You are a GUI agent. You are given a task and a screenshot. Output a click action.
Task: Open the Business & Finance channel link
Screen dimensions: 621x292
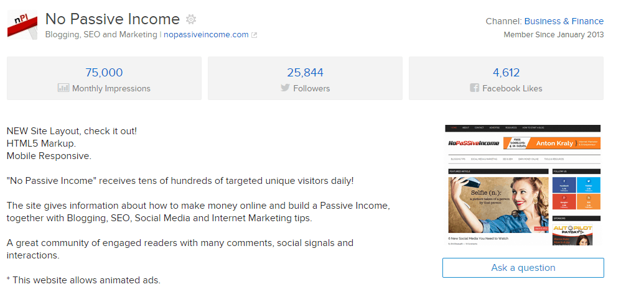click(564, 21)
